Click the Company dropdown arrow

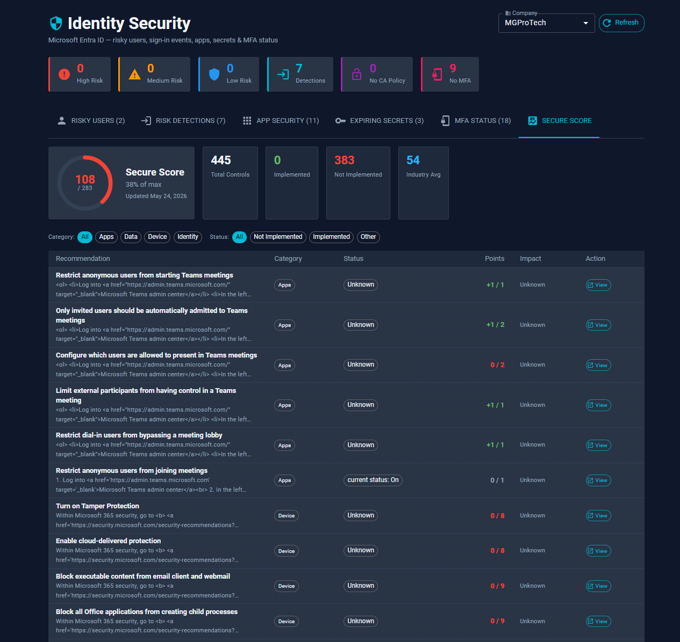point(585,23)
